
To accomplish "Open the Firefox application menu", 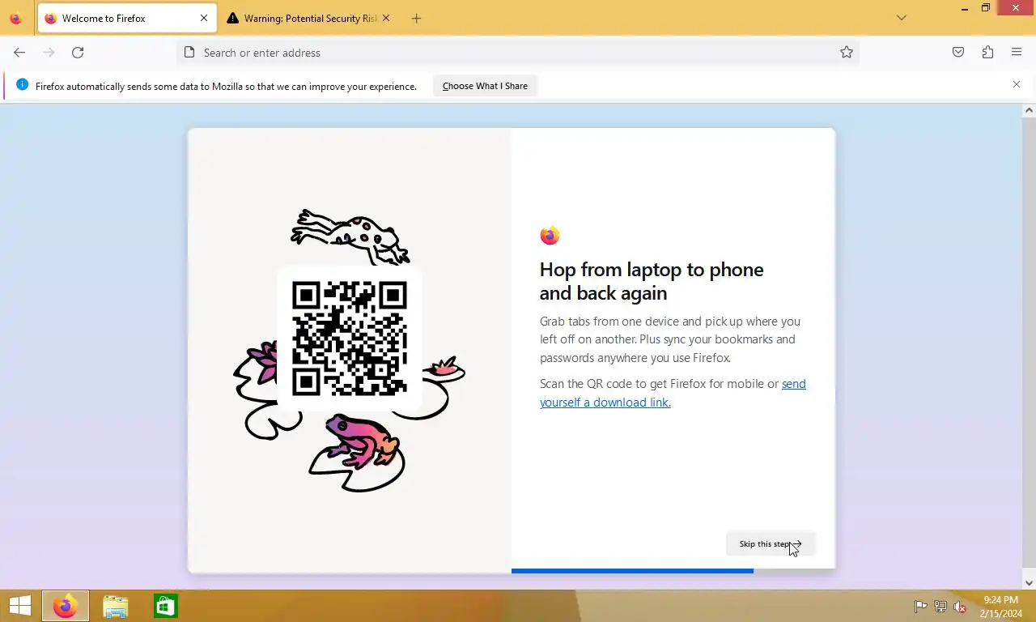I will click(1017, 53).
